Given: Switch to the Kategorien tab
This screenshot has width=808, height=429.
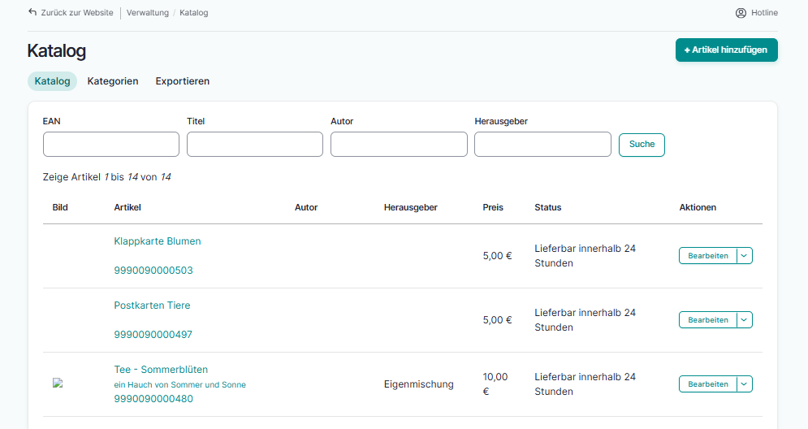Looking at the screenshot, I should [113, 81].
